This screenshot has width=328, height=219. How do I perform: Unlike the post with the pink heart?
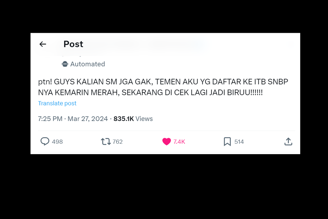coord(166,142)
